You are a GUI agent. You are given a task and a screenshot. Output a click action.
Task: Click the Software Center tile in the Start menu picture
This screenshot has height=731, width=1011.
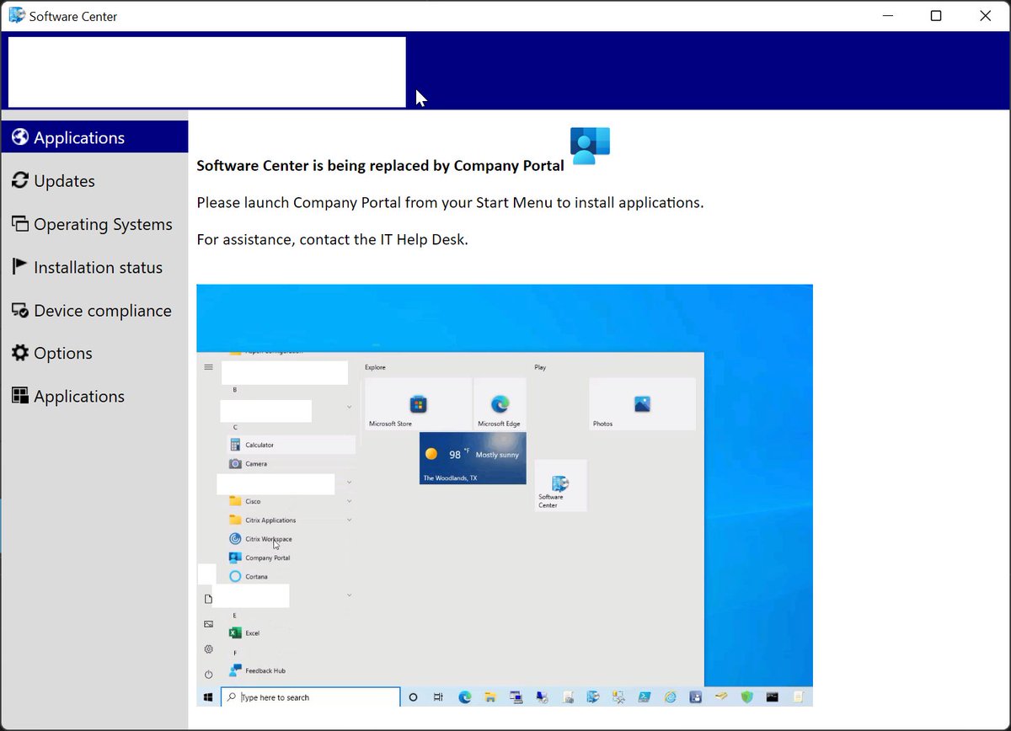point(560,486)
